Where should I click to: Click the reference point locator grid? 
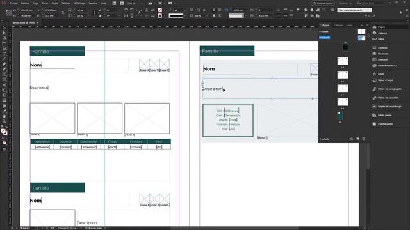coord(8,13)
